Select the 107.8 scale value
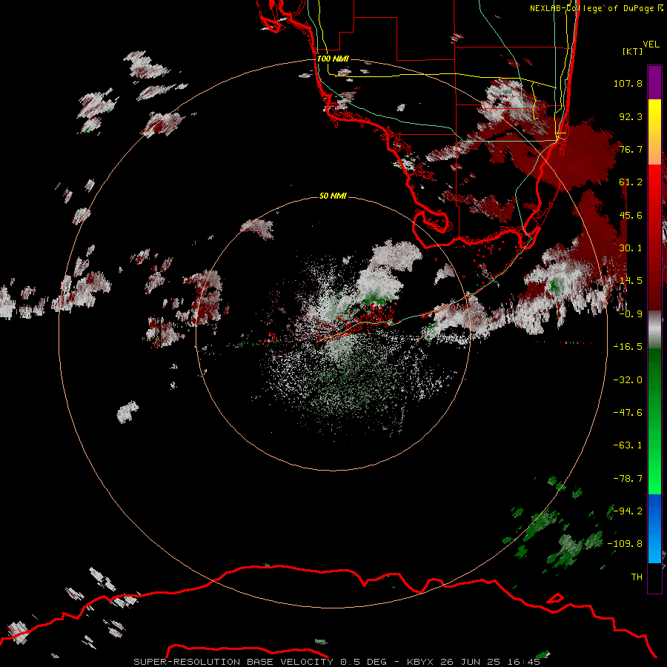This screenshot has height=667, width=667. (628, 83)
